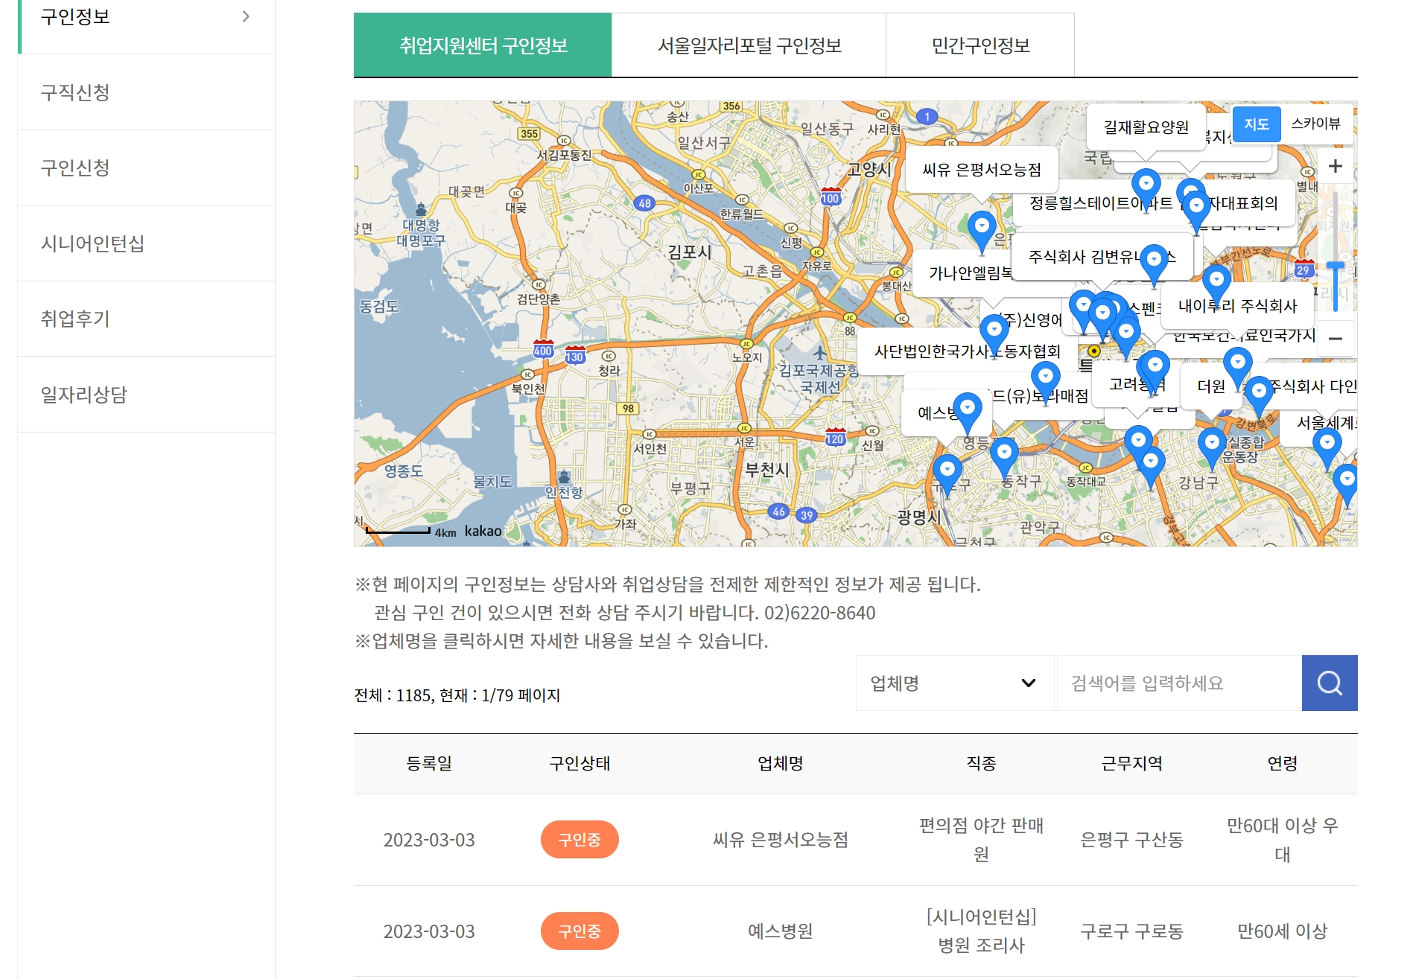Click the map pin near 강남구
Image resolution: width=1413 pixels, height=979 pixels.
point(1212,448)
